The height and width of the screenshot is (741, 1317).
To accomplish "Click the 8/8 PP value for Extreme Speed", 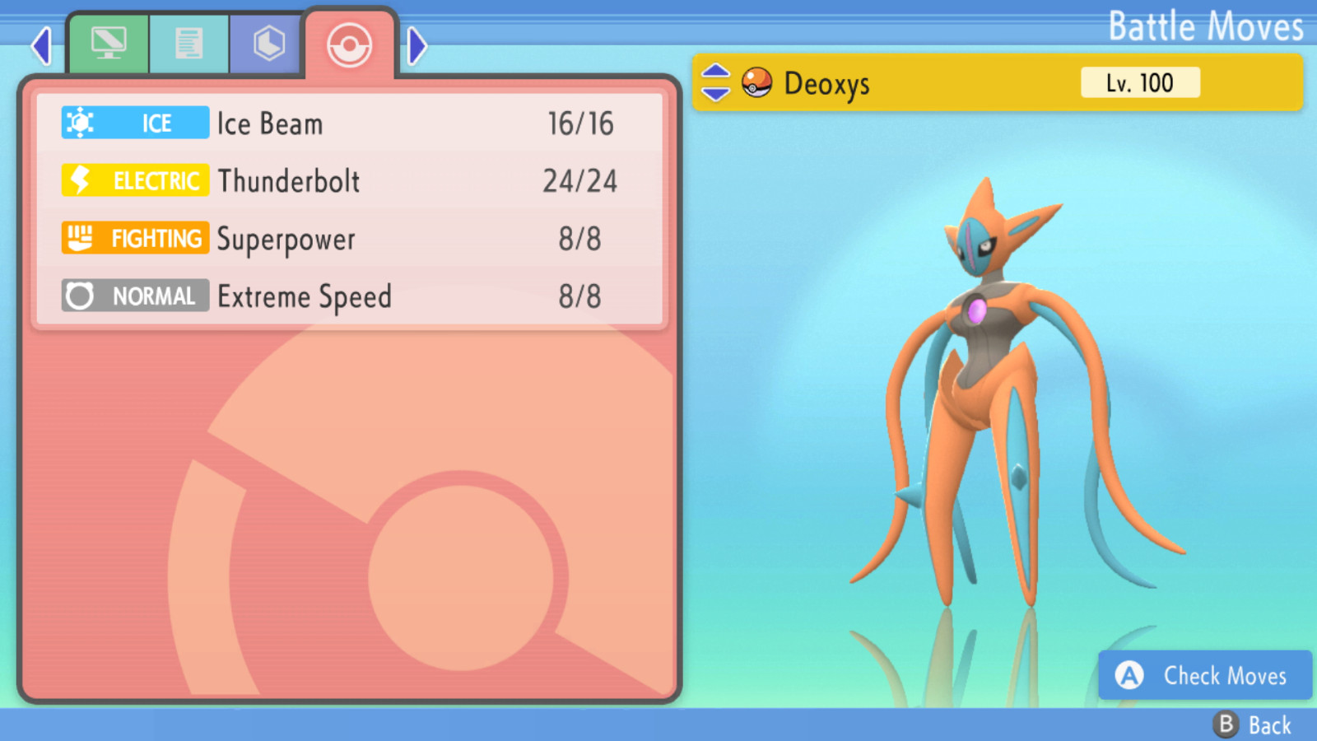I will pyautogui.click(x=580, y=296).
